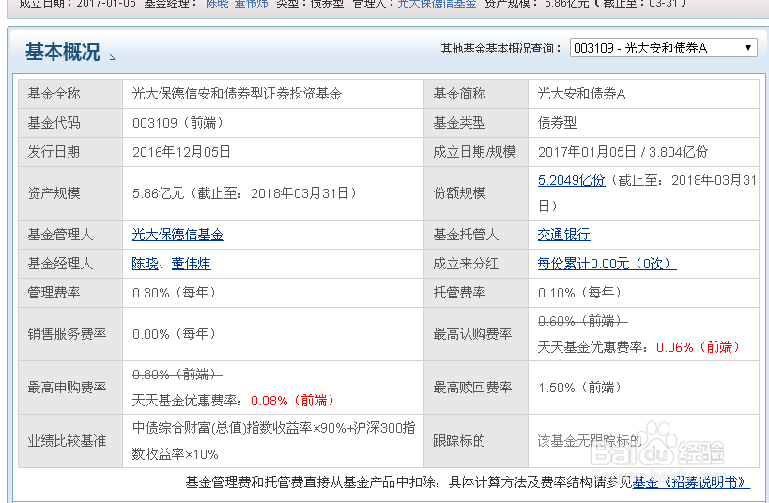Click the 成立日期/规模 row label
The image size is (769, 503).
click(x=474, y=152)
